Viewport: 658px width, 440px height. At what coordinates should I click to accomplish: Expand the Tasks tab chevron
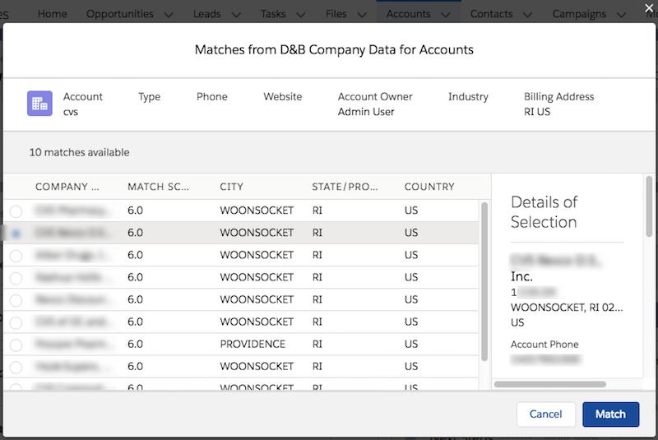point(301,15)
